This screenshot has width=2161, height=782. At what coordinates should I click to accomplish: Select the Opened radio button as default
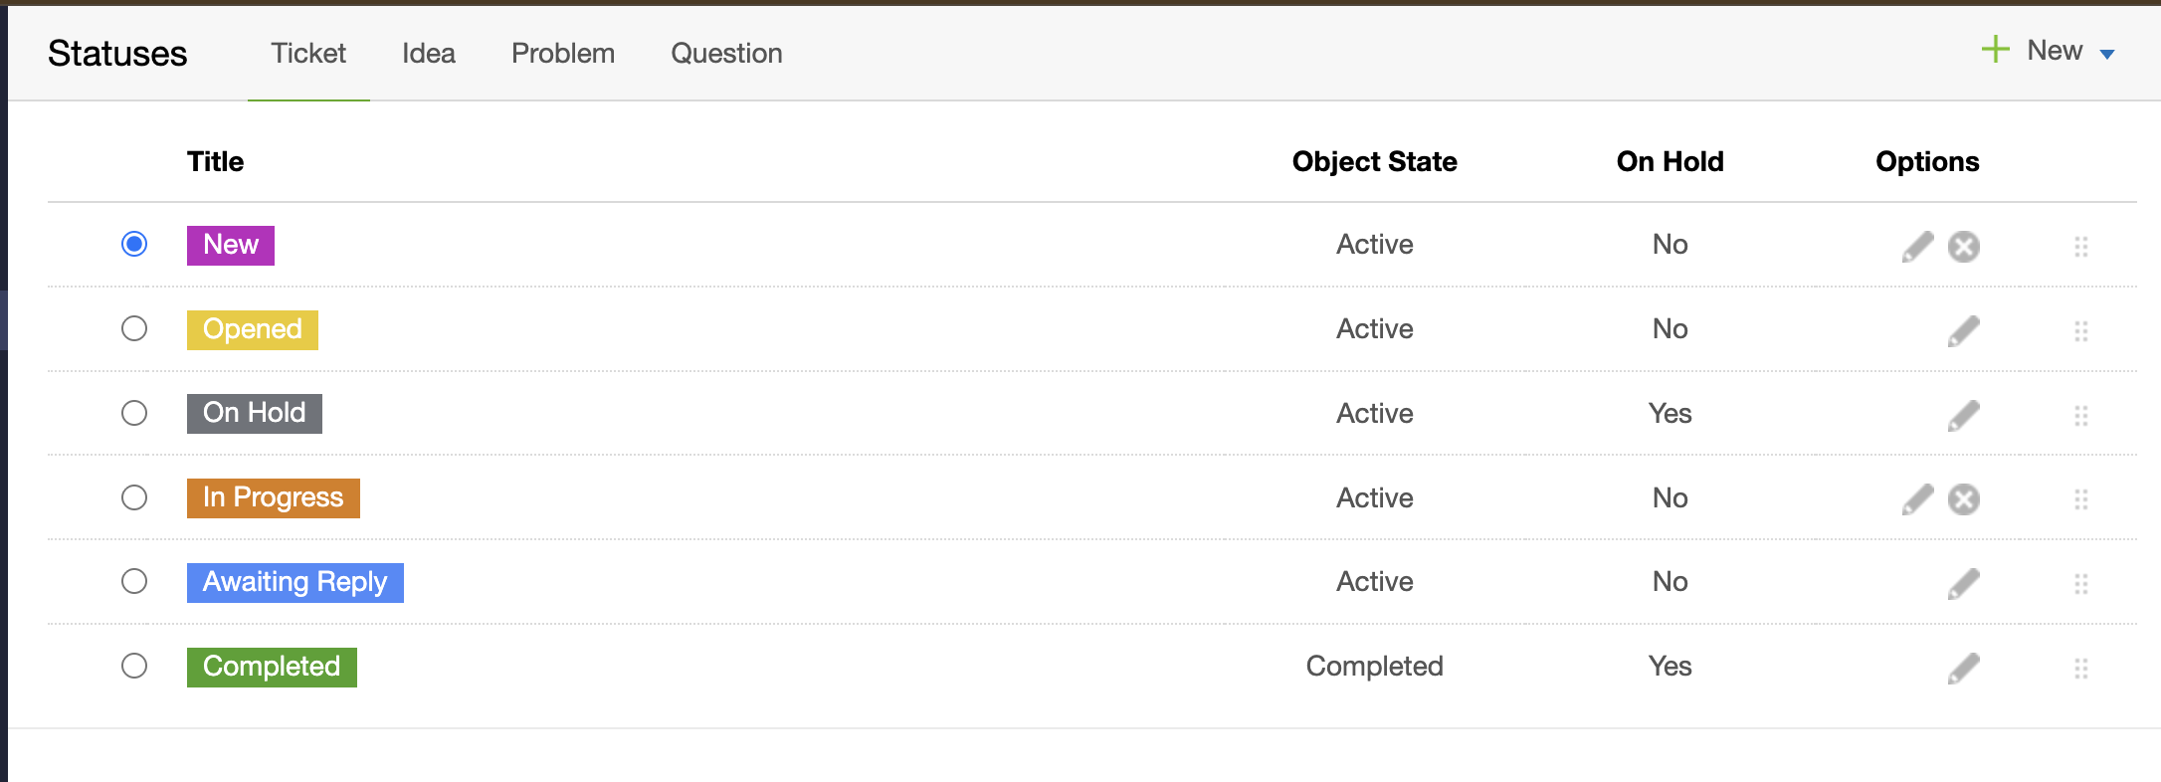(x=134, y=328)
